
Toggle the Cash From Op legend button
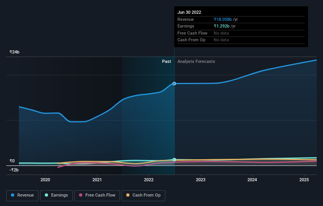click(143, 195)
